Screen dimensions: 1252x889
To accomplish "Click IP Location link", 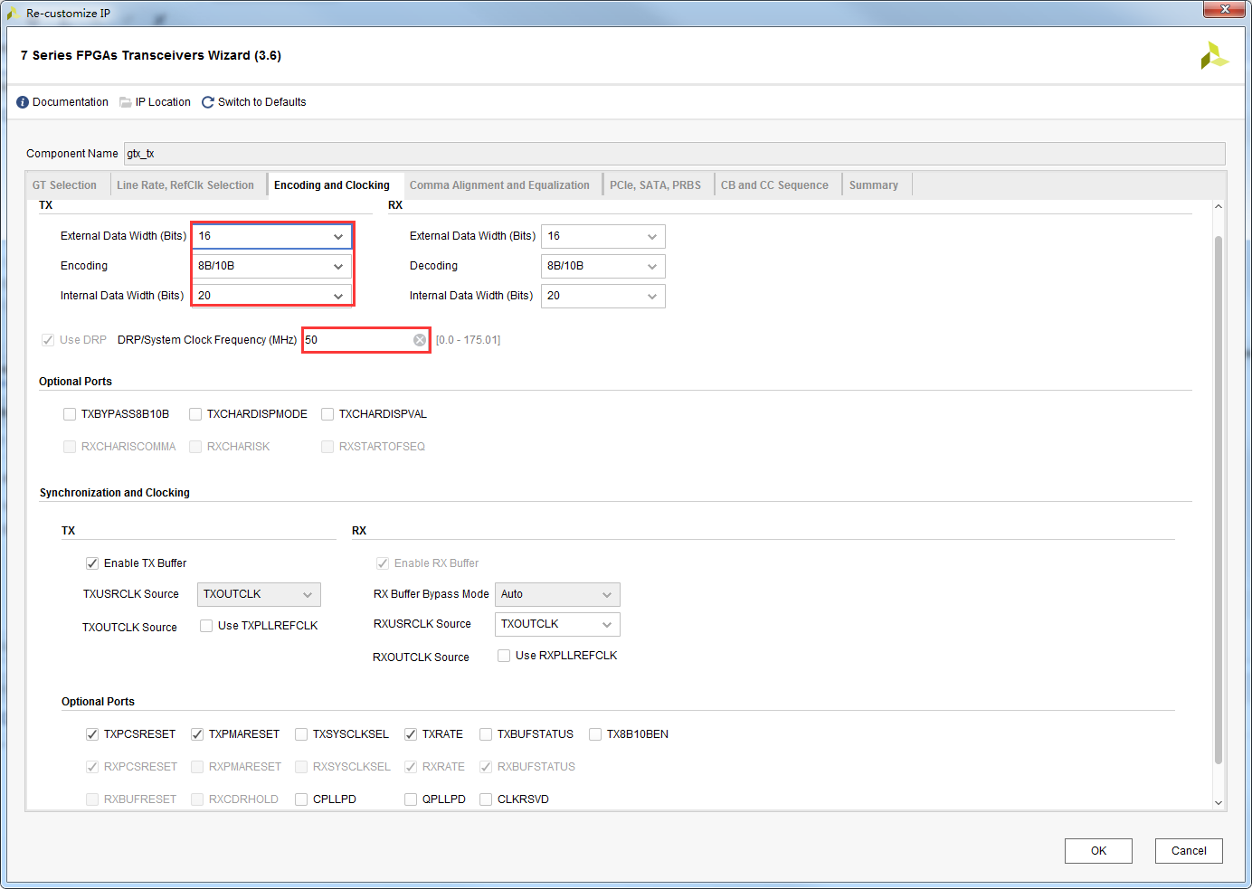I will (x=163, y=102).
